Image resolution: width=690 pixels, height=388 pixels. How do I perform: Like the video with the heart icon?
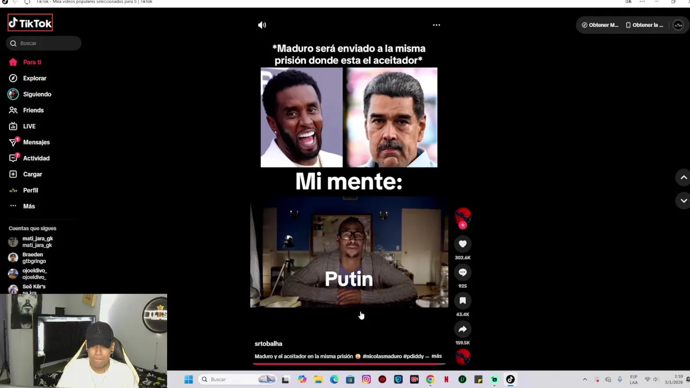[463, 244]
